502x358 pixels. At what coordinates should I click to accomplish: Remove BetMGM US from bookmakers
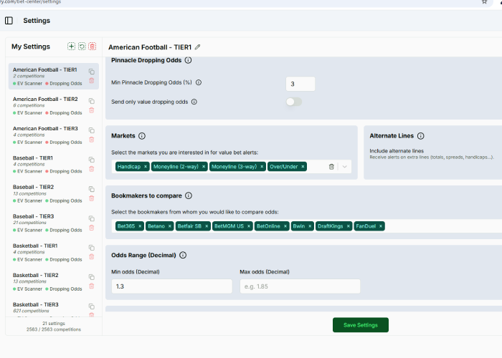click(x=249, y=226)
